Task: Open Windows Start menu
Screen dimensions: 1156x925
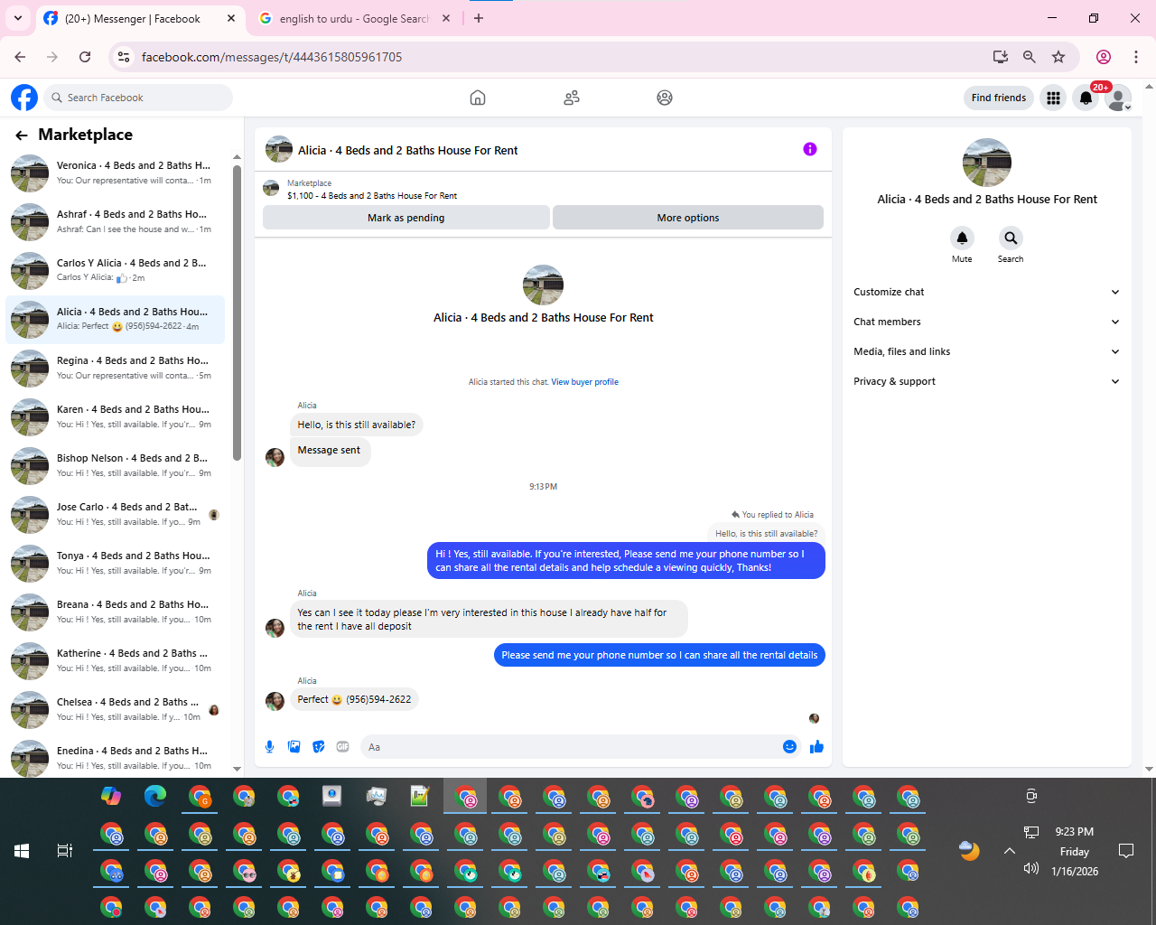Action: tap(22, 851)
